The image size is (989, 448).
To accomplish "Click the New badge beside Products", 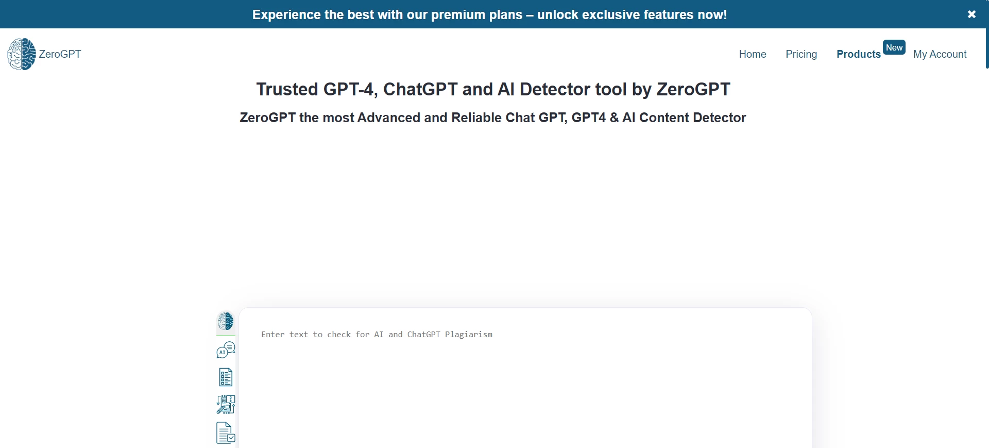I will point(894,47).
